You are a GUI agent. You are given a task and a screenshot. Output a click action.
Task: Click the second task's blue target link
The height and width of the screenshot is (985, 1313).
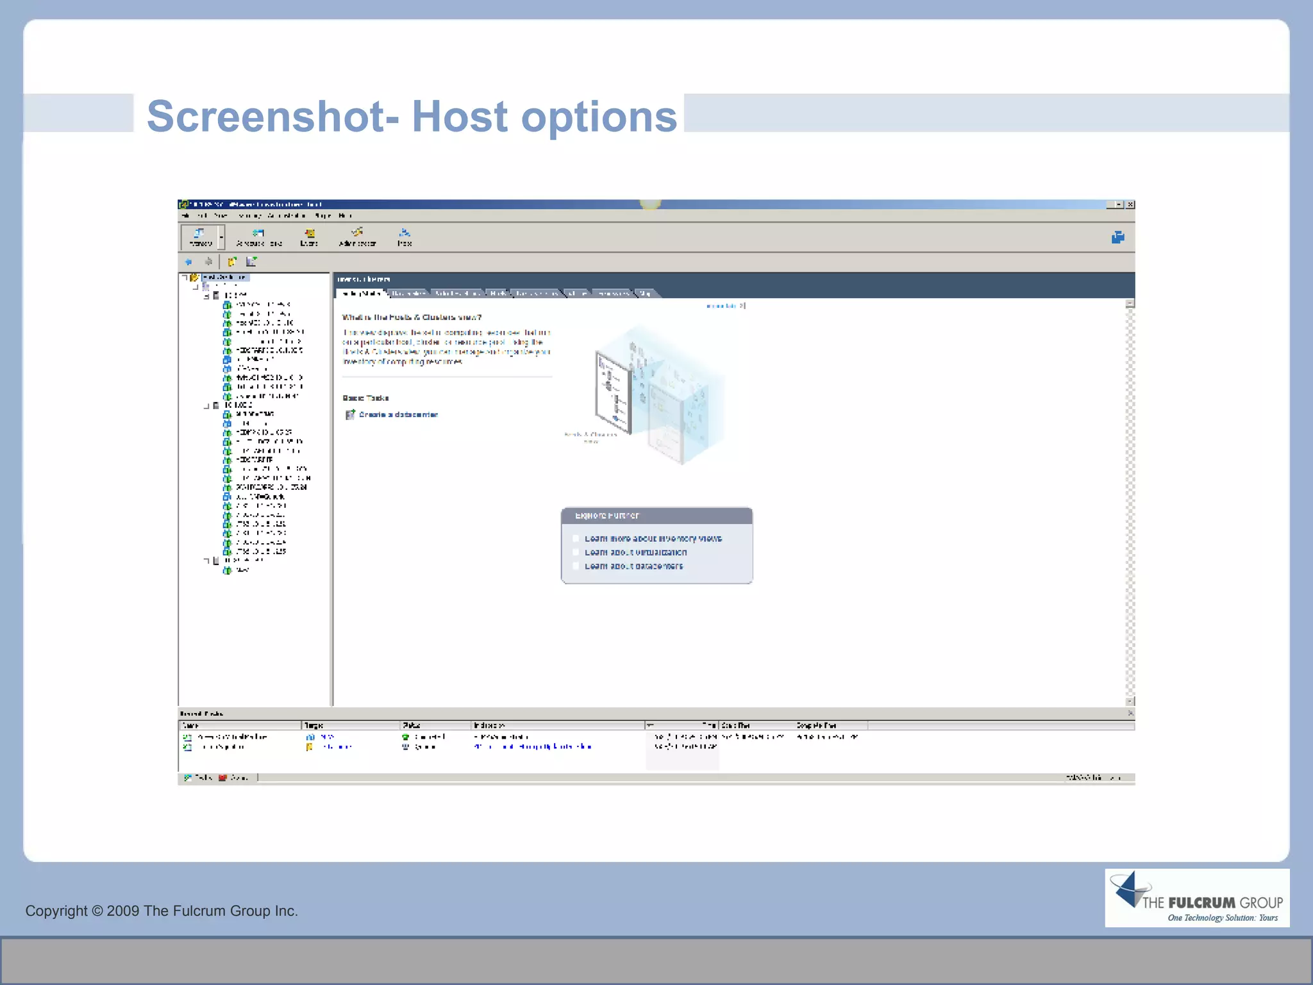(337, 747)
